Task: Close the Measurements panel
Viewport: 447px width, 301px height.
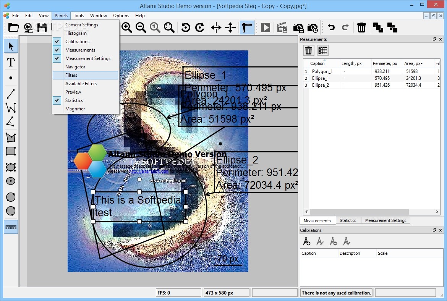Action: pos(441,39)
